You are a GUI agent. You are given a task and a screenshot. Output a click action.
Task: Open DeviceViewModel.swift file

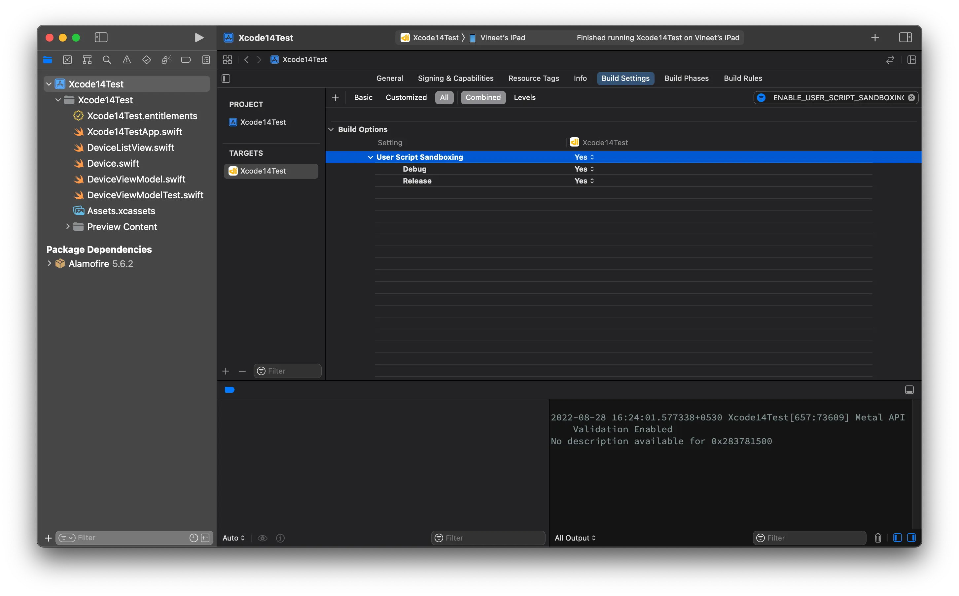(x=130, y=179)
